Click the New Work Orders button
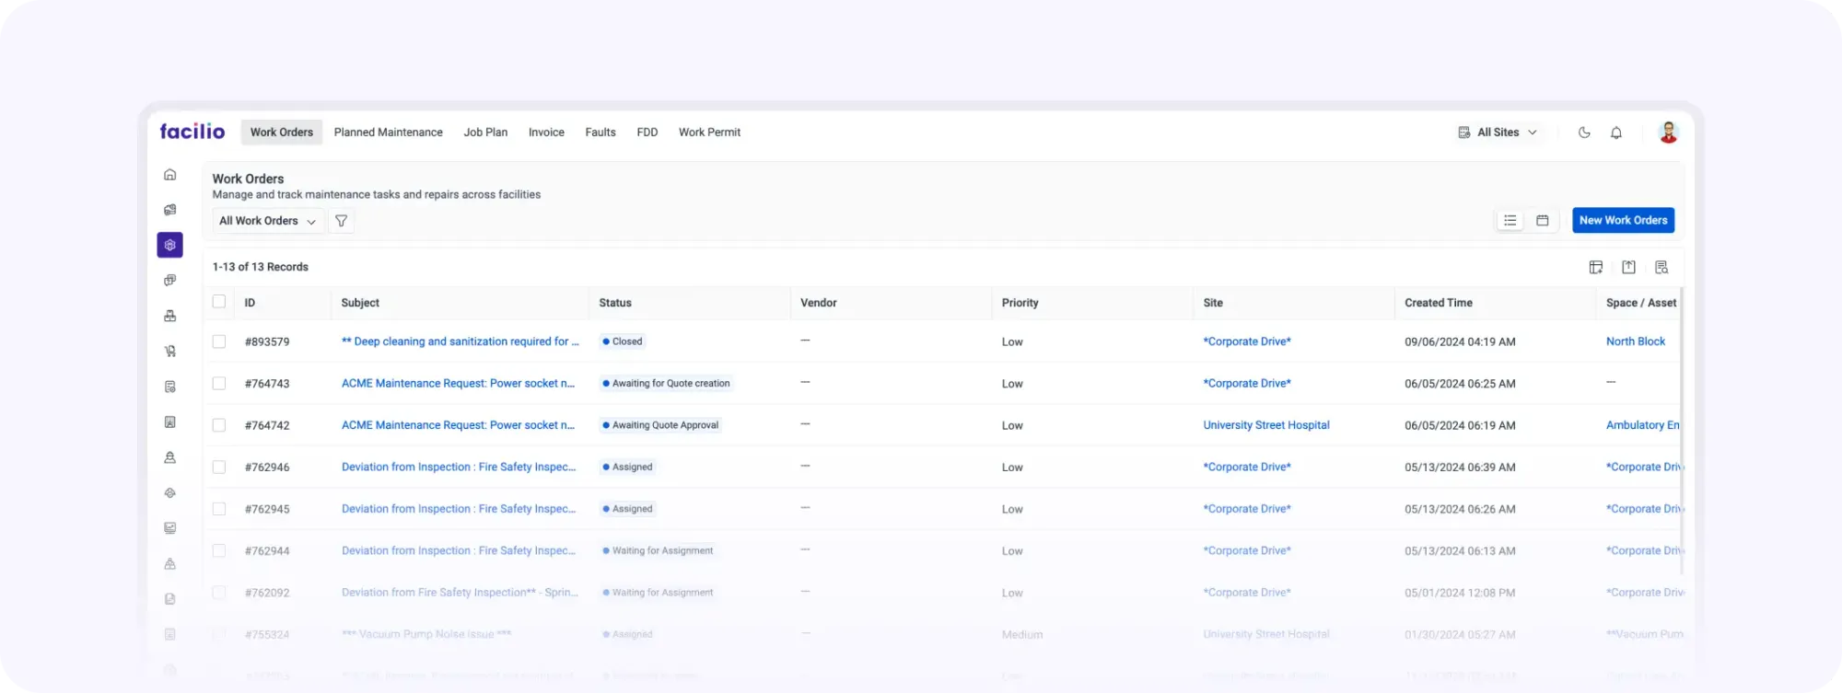Image resolution: width=1842 pixels, height=693 pixels. pos(1623,221)
